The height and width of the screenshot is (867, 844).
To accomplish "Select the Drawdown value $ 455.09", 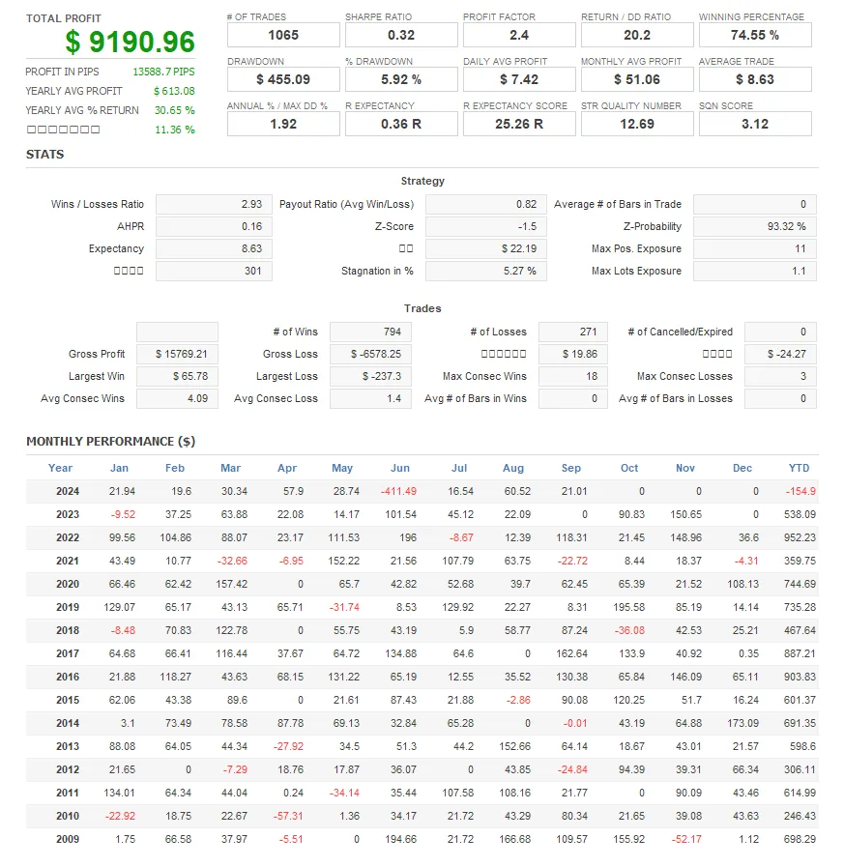I will pos(283,79).
